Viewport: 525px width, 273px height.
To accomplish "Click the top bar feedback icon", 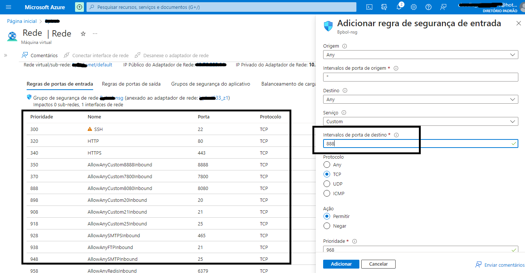I will coord(443,7).
